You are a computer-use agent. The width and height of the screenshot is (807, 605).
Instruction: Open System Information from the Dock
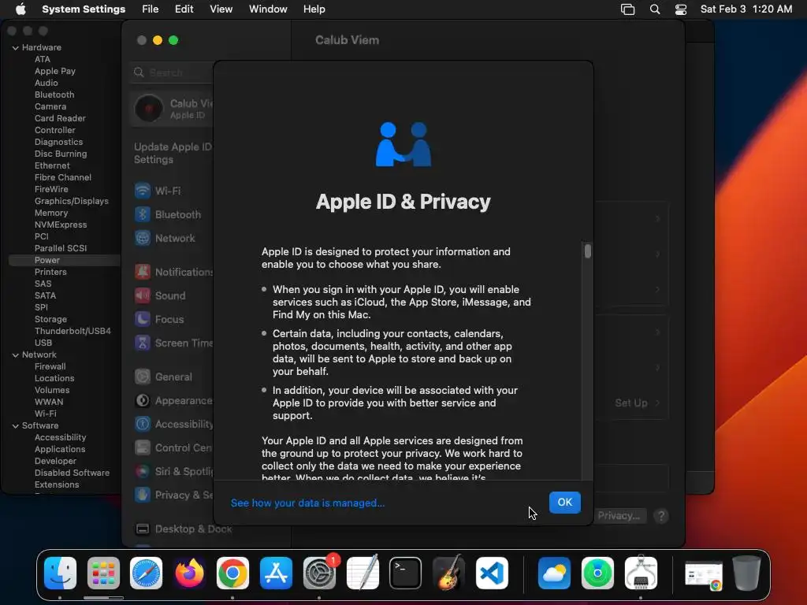(x=641, y=573)
